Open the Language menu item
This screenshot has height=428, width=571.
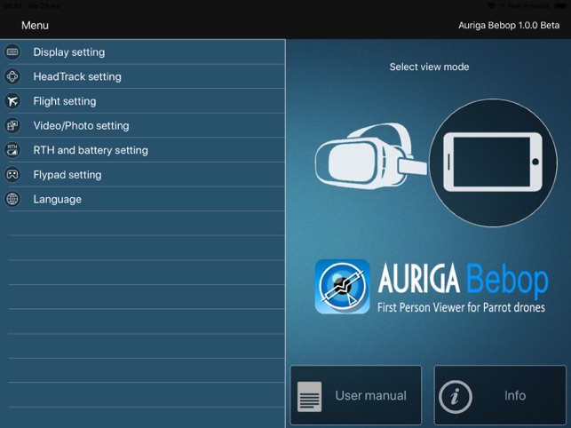[142, 199]
